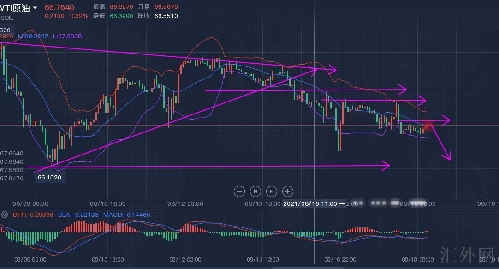Click the red latest-price dot marker
This screenshot has width=499, height=269.
point(429,124)
